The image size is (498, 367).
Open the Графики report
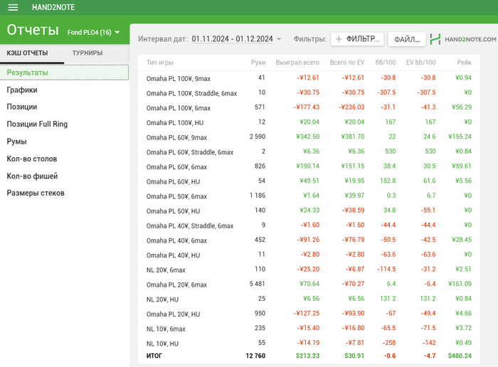tap(22, 90)
